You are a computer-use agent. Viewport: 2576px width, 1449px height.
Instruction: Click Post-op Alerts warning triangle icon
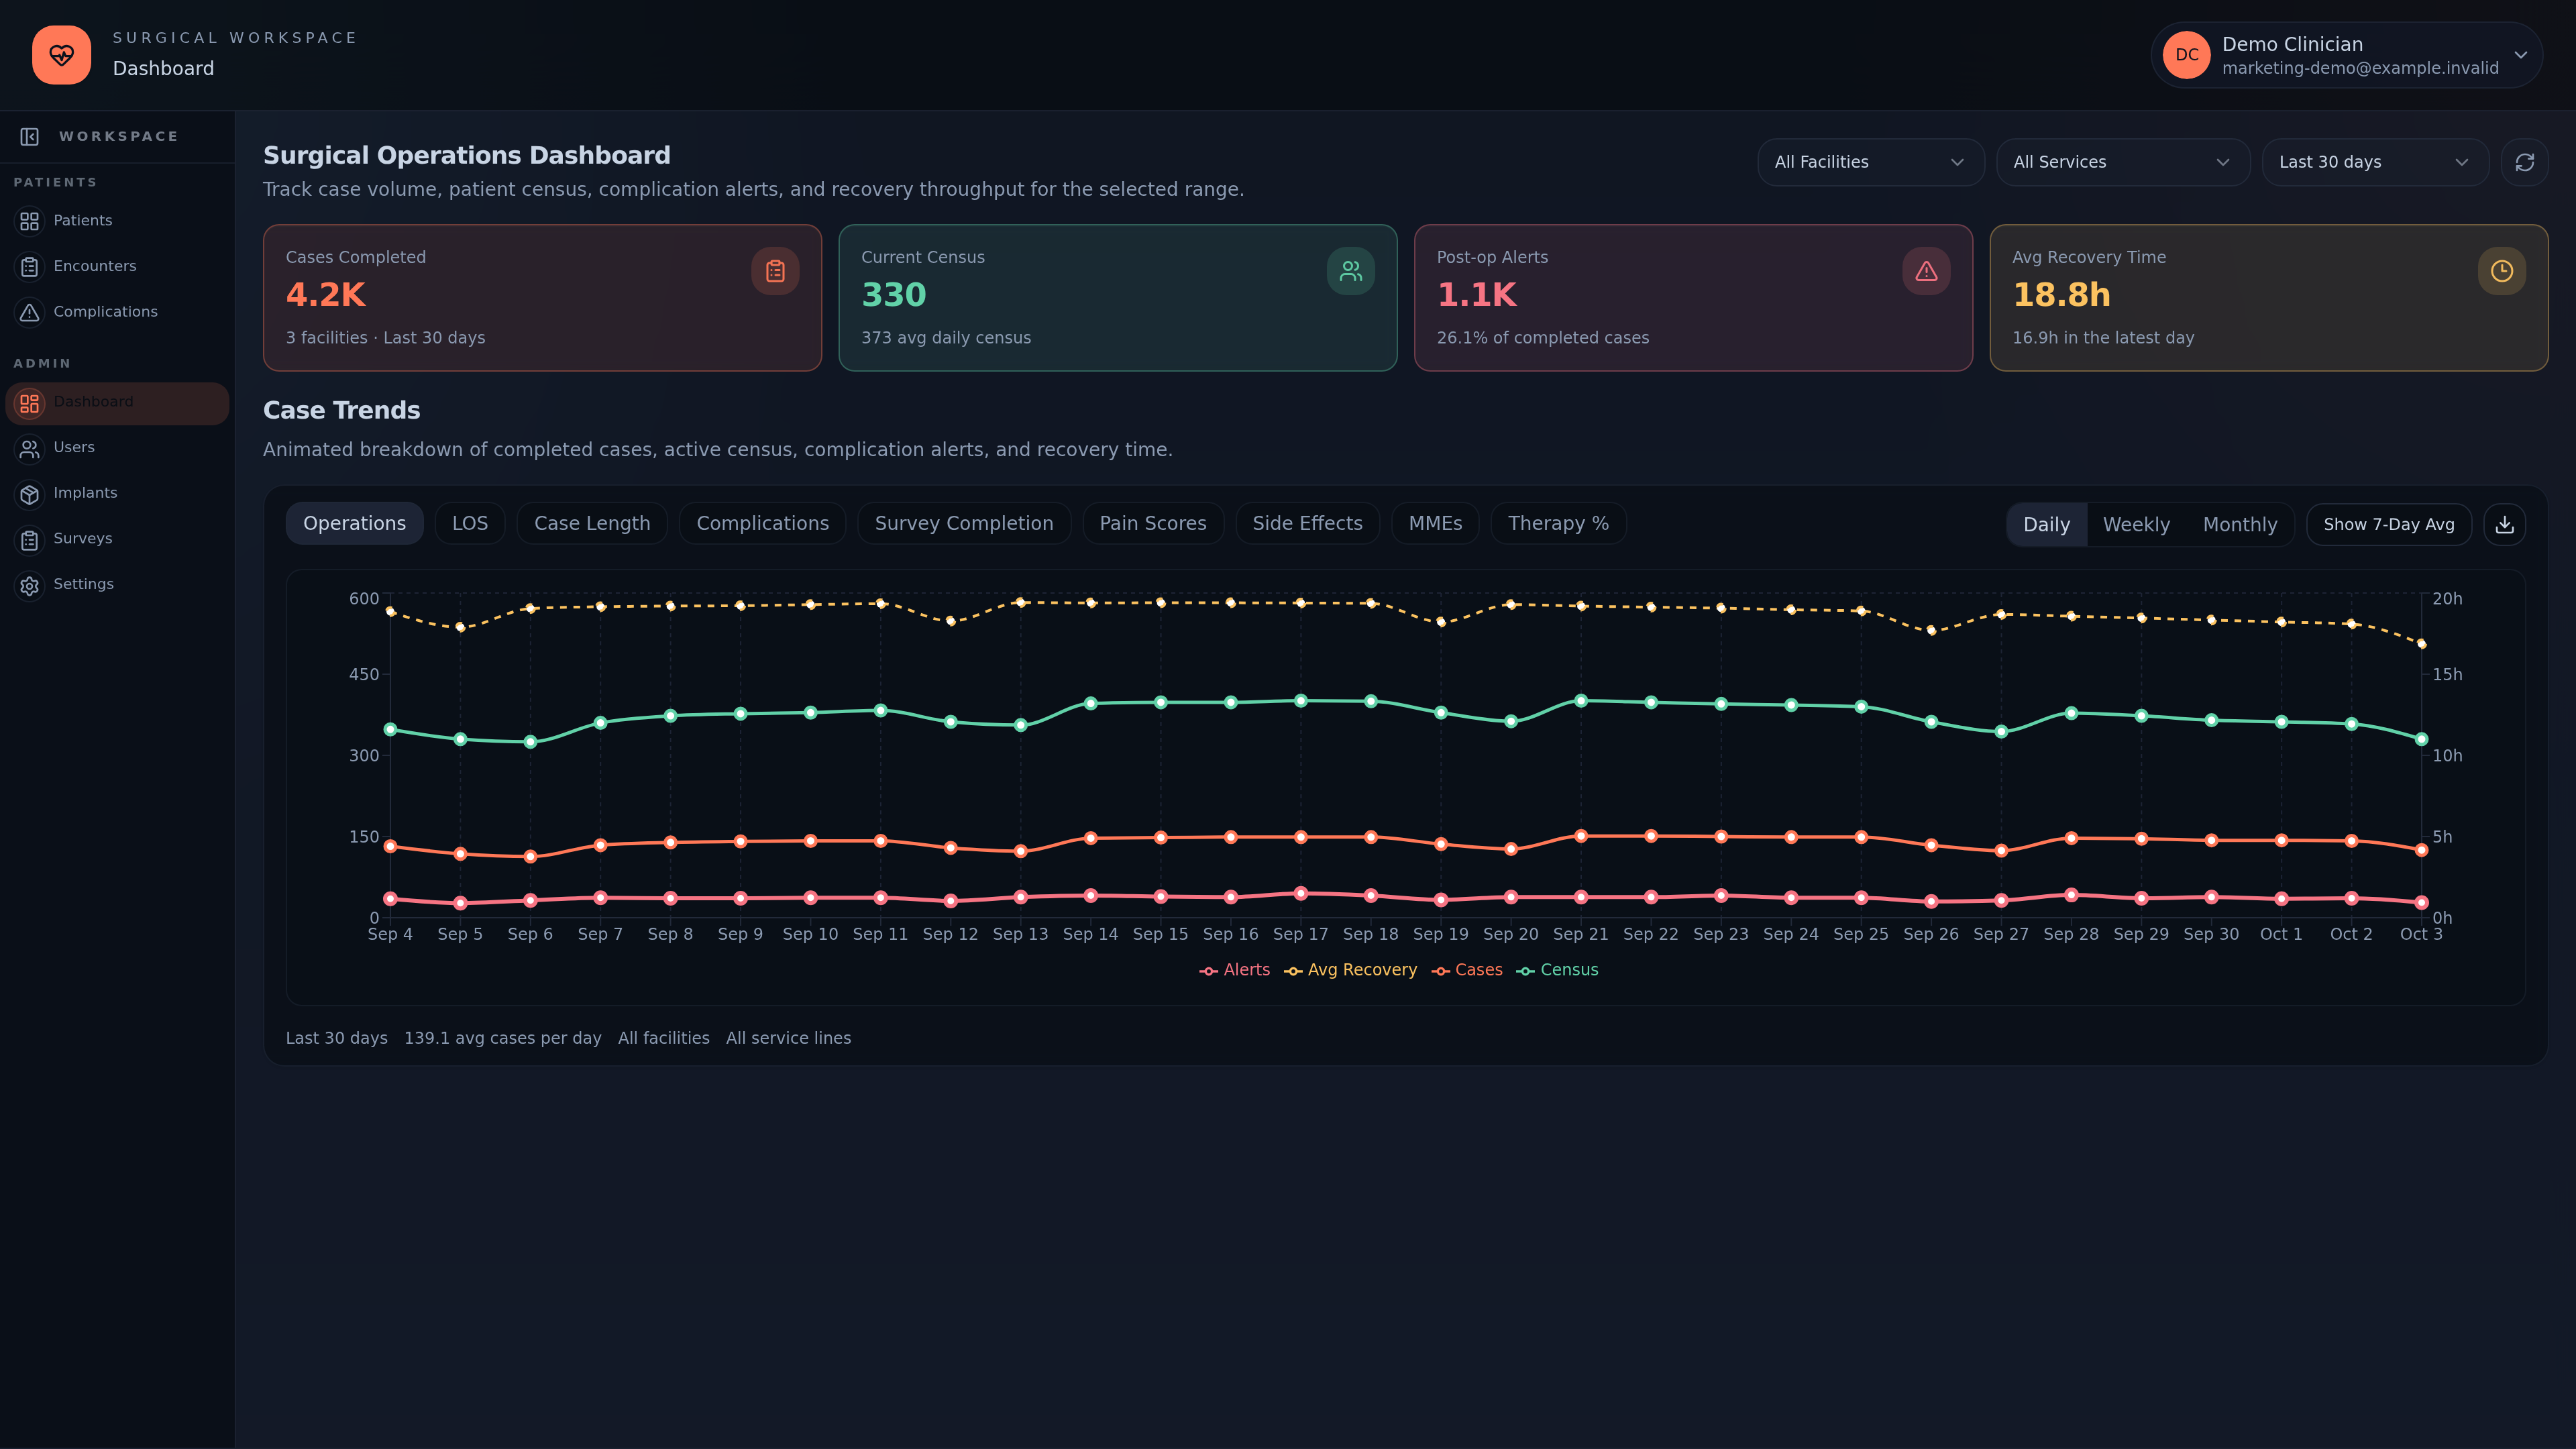click(1926, 271)
